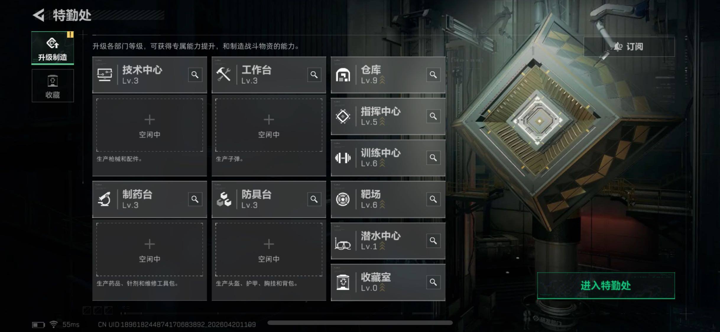Open 潜水中心 magnifier details
This screenshot has height=332, width=720.
tap(433, 241)
